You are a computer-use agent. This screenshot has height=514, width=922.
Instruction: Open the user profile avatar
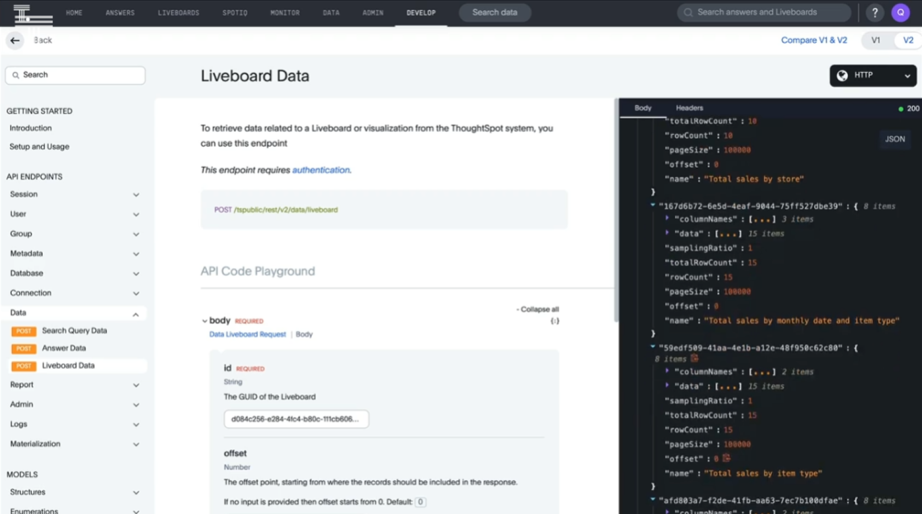pyautogui.click(x=900, y=12)
